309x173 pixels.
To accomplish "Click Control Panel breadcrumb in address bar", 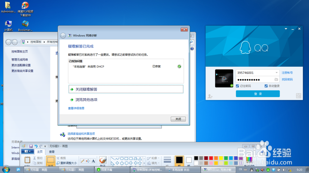I will click(36, 42).
